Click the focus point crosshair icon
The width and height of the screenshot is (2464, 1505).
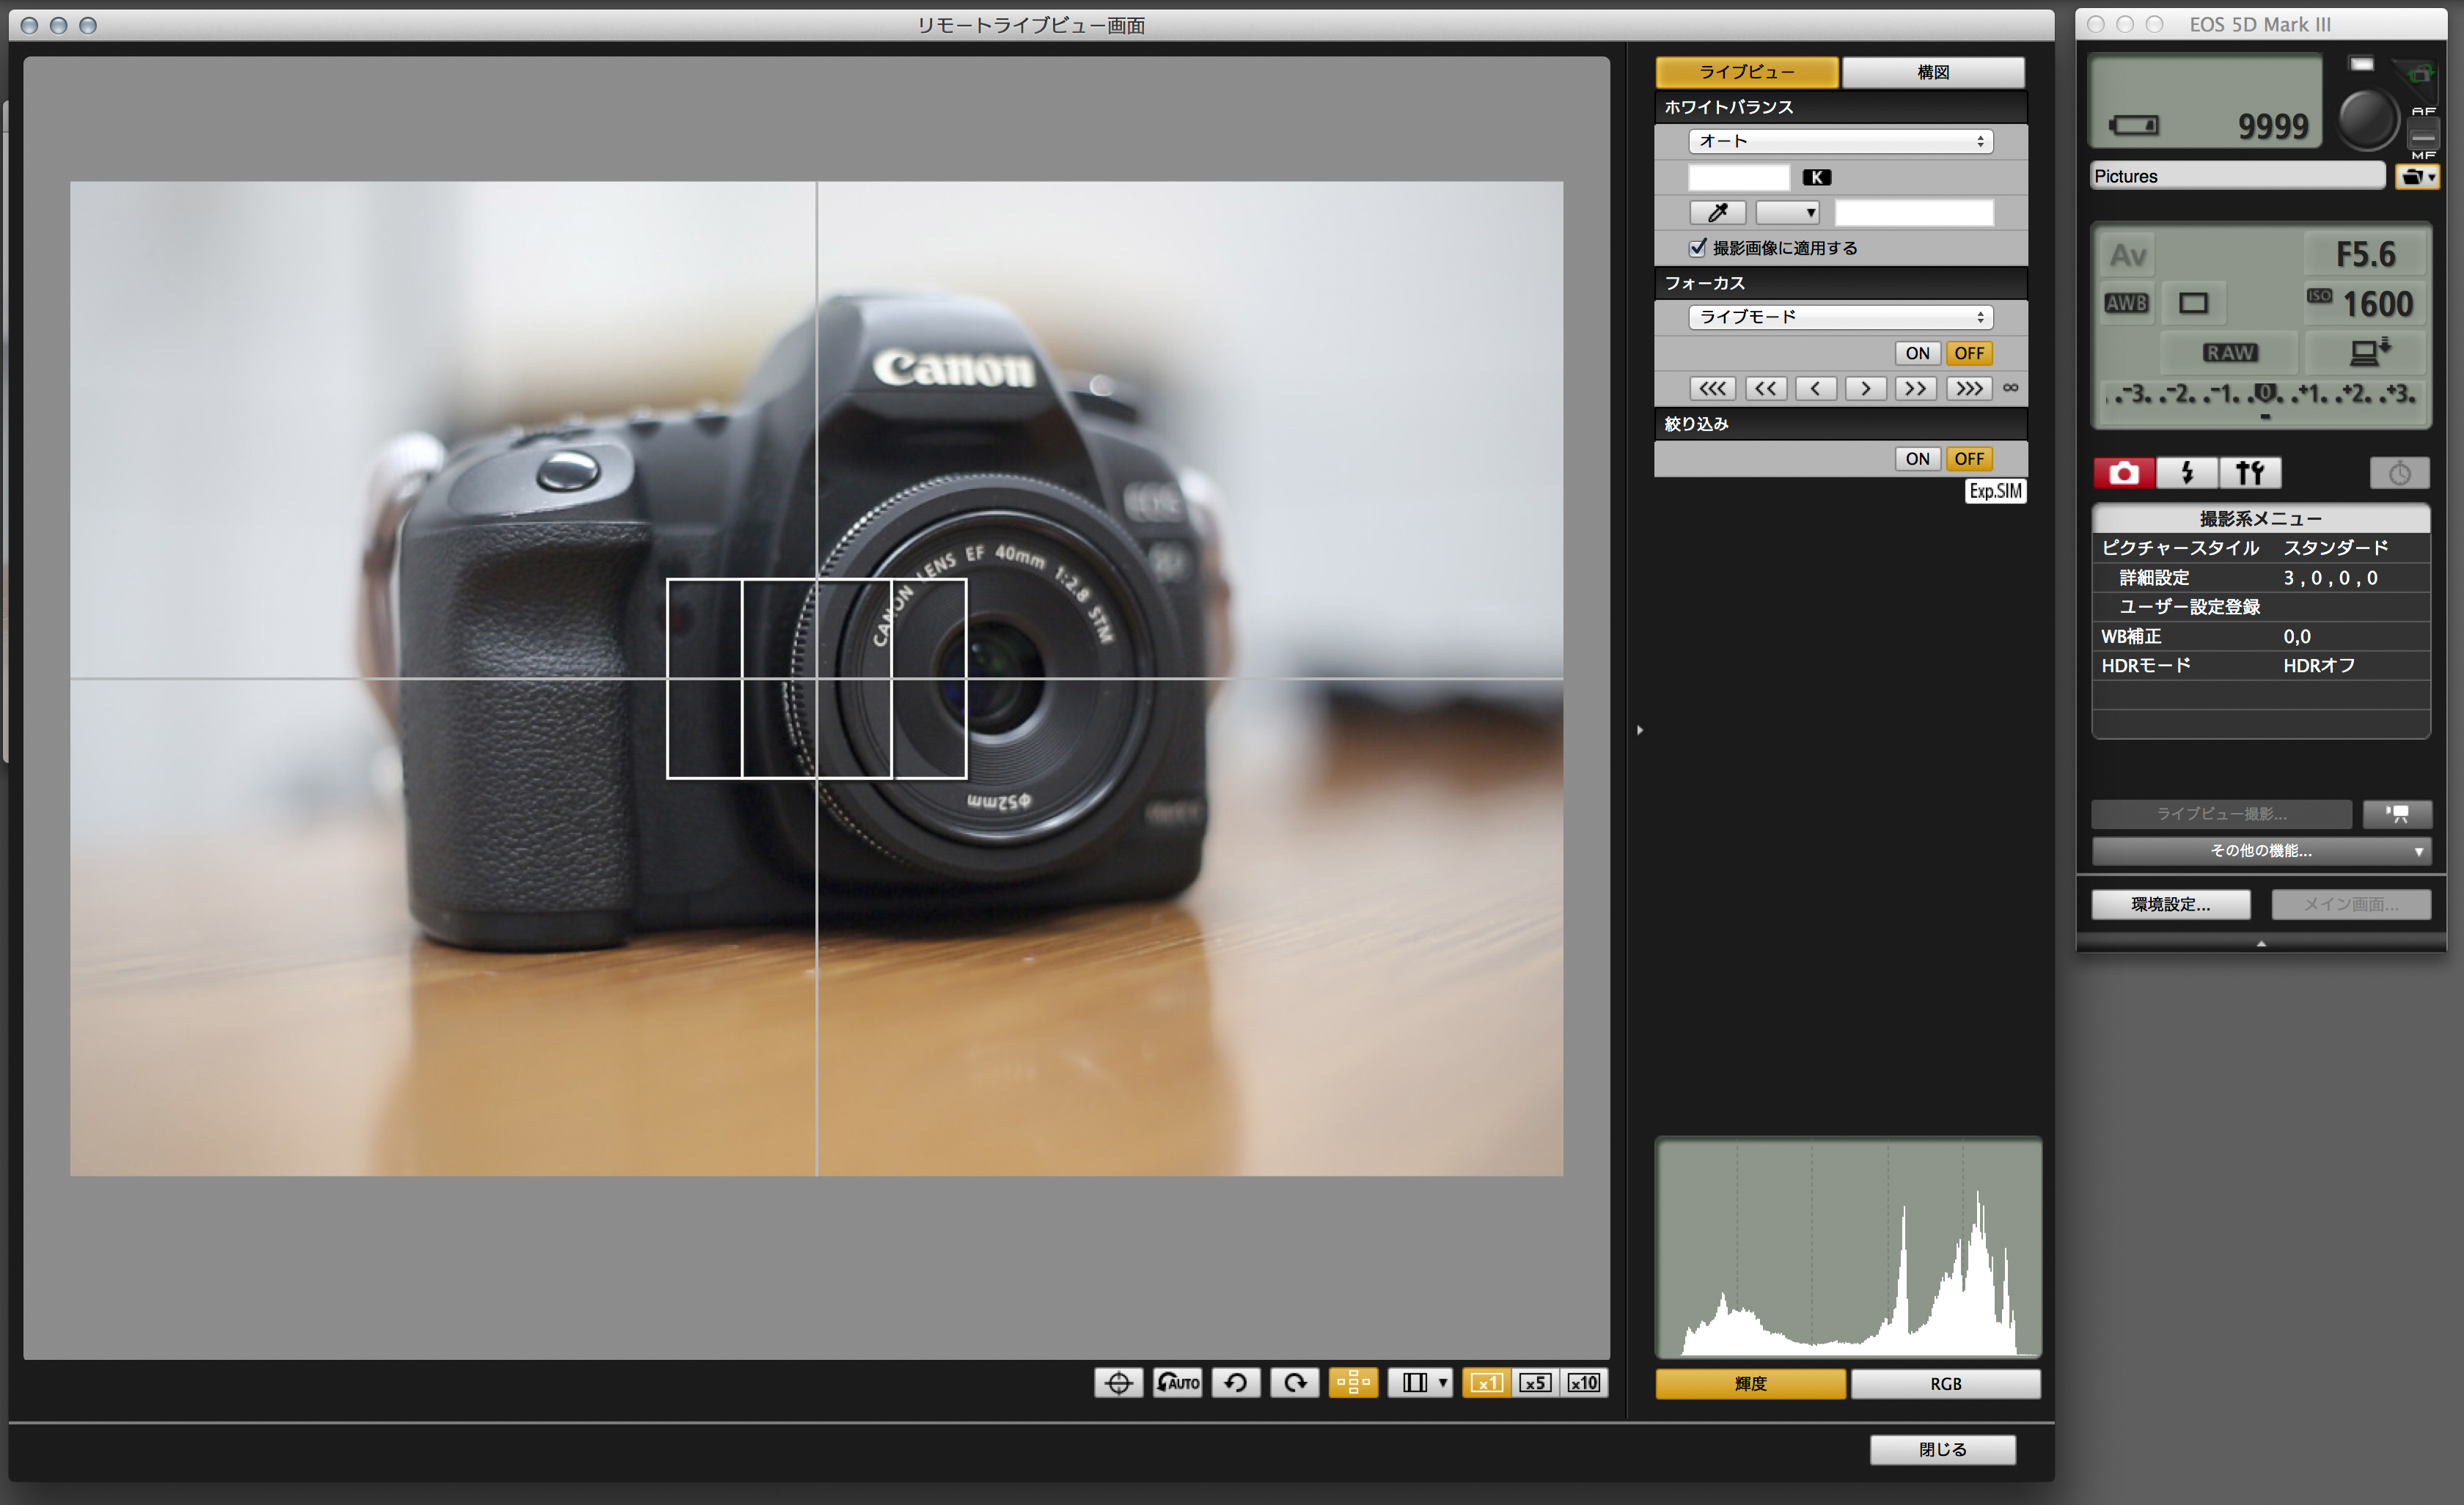1118,1383
